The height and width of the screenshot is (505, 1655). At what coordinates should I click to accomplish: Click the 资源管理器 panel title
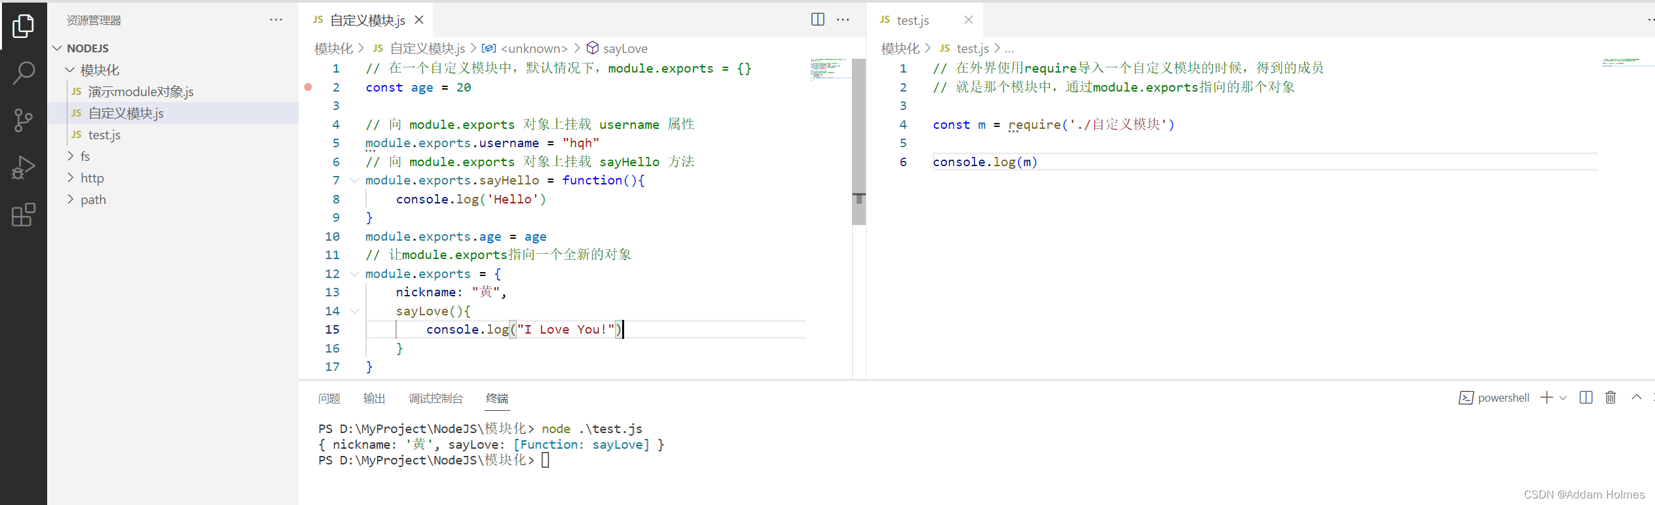pyautogui.click(x=94, y=20)
